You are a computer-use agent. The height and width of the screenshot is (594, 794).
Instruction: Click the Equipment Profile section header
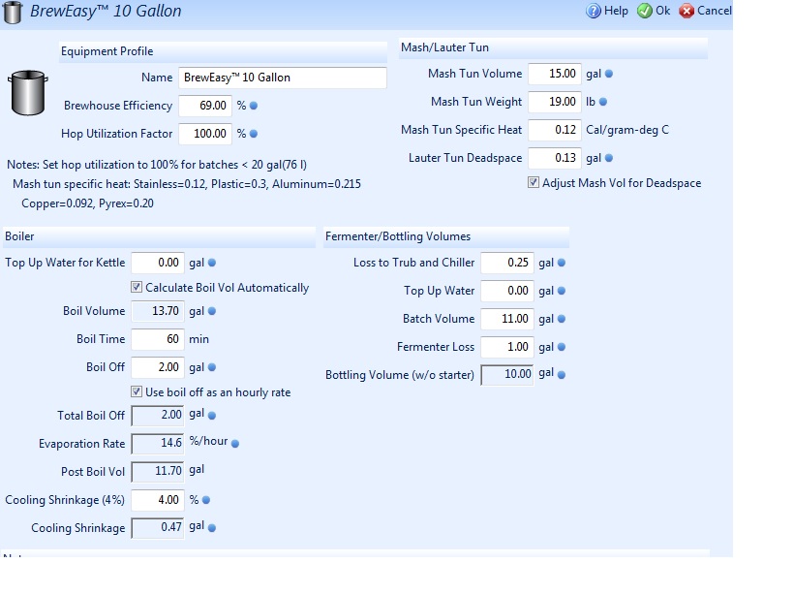click(x=223, y=51)
